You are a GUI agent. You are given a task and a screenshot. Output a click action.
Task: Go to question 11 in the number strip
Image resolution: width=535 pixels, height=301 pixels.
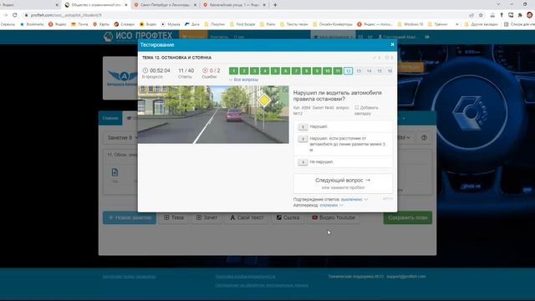[x=338, y=70]
